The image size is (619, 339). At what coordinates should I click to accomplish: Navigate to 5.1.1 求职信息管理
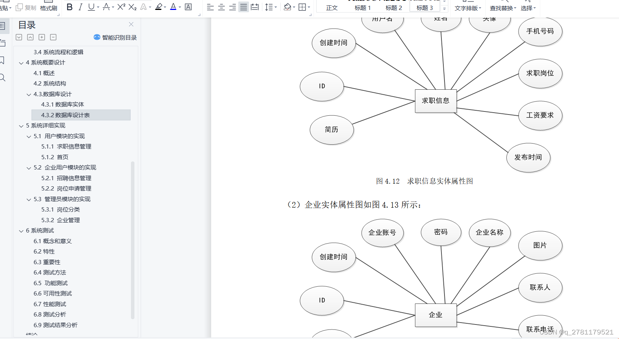(x=66, y=146)
